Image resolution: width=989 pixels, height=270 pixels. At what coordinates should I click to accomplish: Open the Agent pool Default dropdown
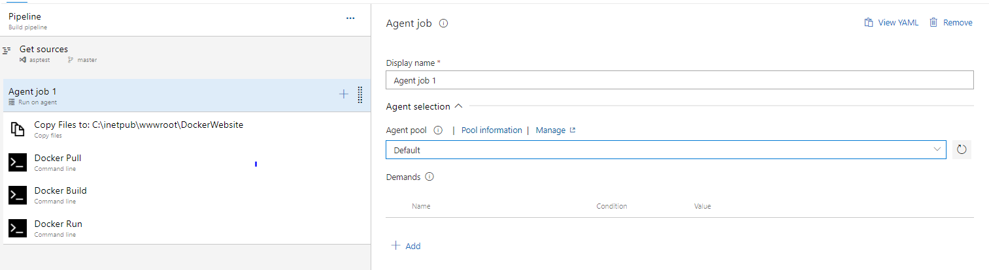tap(665, 150)
